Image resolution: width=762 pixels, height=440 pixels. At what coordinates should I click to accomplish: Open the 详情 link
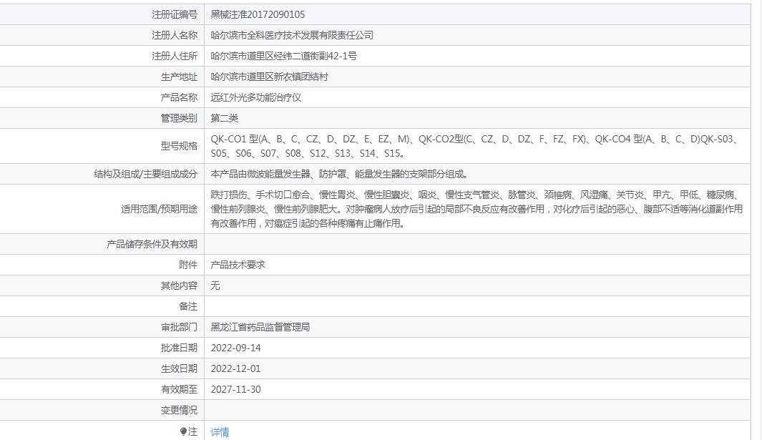[220, 431]
